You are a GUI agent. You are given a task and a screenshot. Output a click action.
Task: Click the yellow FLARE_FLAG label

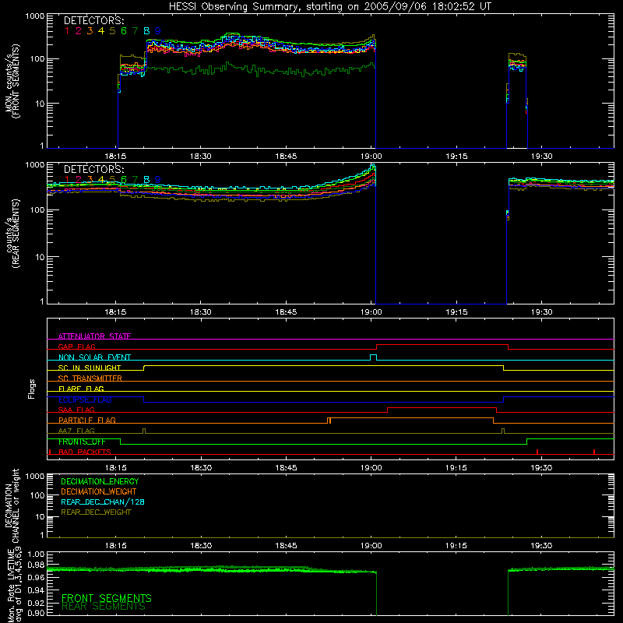point(81,389)
